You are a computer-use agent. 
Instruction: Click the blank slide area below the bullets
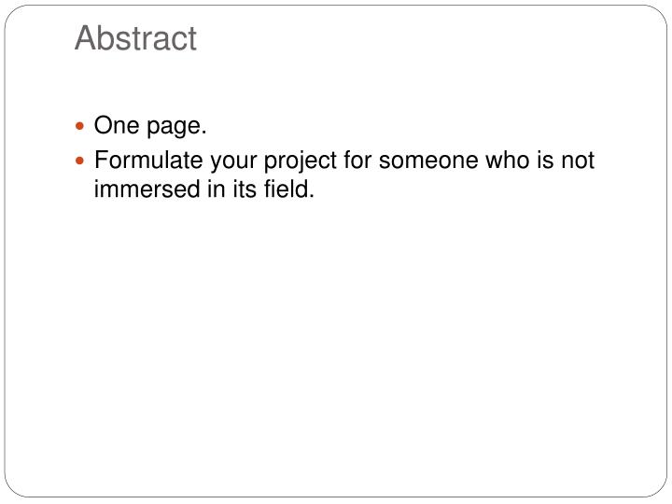tap(336, 343)
